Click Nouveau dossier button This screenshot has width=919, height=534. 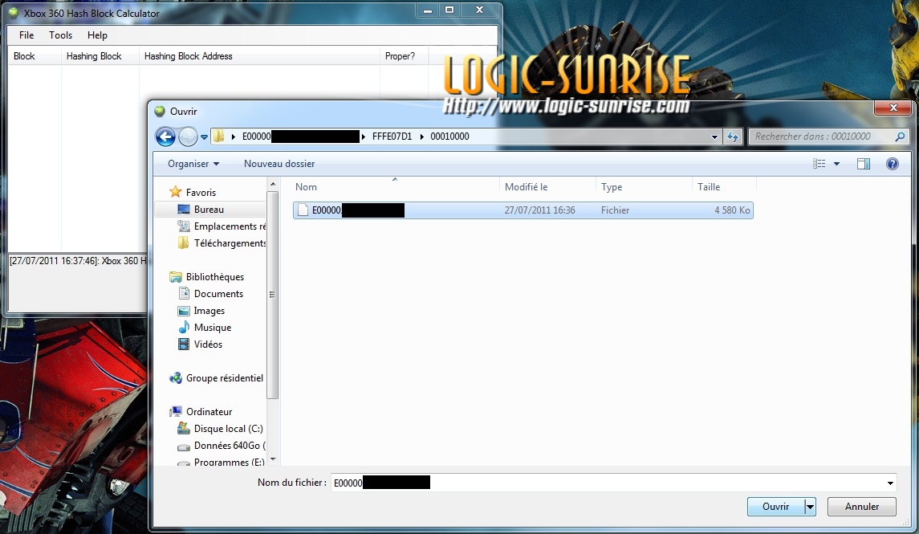pos(279,164)
